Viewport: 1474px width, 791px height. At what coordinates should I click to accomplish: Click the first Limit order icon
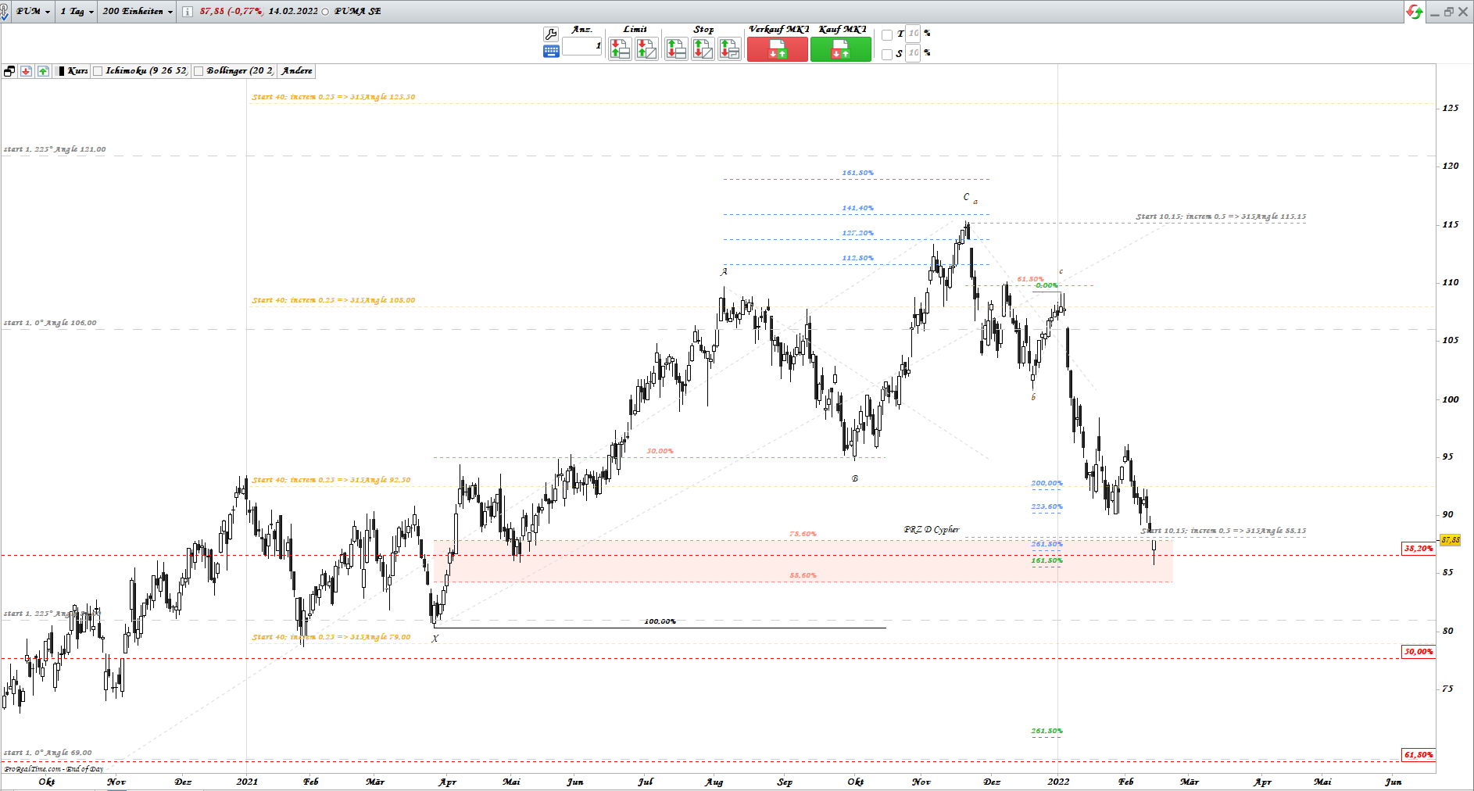[x=620, y=48]
